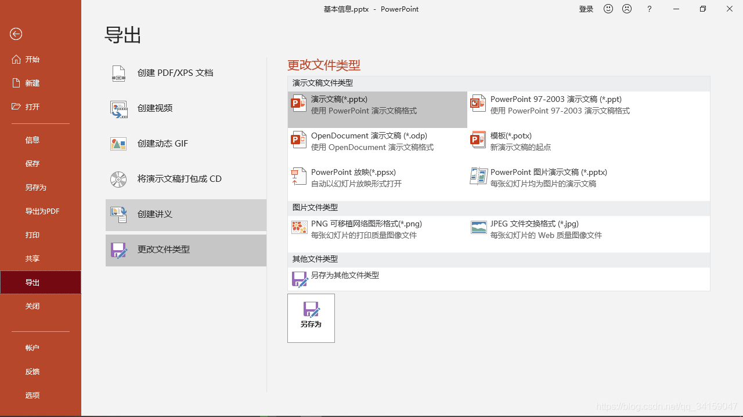743x417 pixels.
Task: Click the back arrow circle icon
Action: [16, 34]
